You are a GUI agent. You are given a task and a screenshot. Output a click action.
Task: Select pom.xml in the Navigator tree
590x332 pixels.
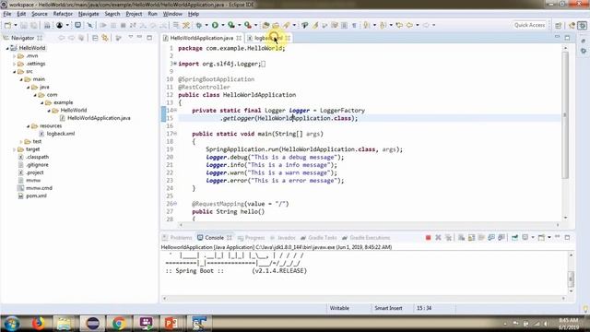tap(37, 196)
